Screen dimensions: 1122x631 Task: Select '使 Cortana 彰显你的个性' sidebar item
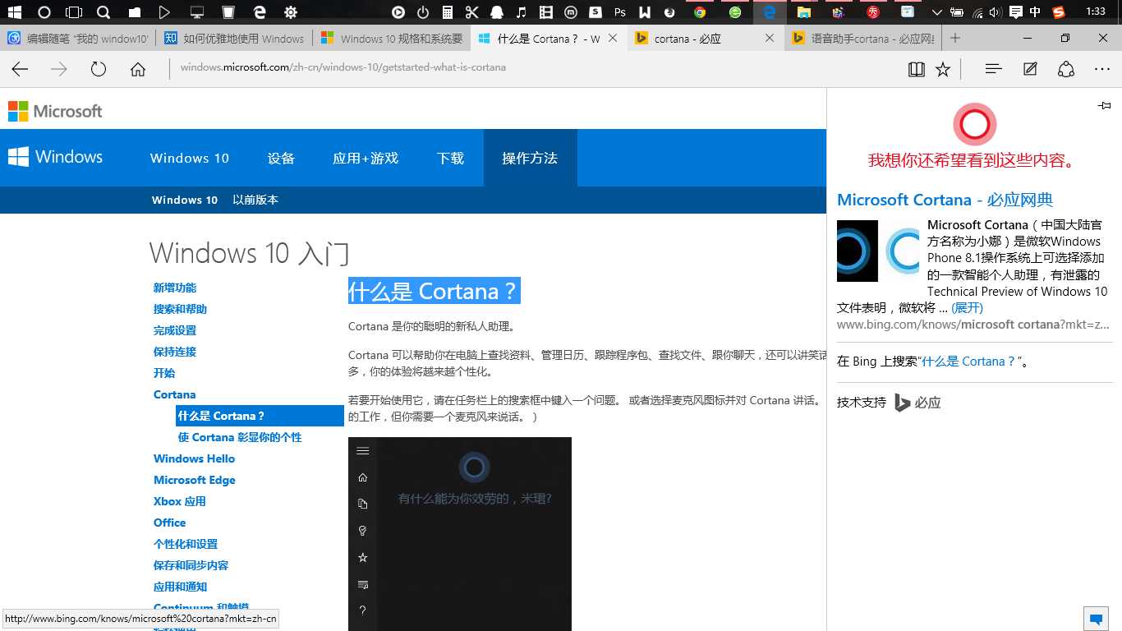tap(240, 437)
